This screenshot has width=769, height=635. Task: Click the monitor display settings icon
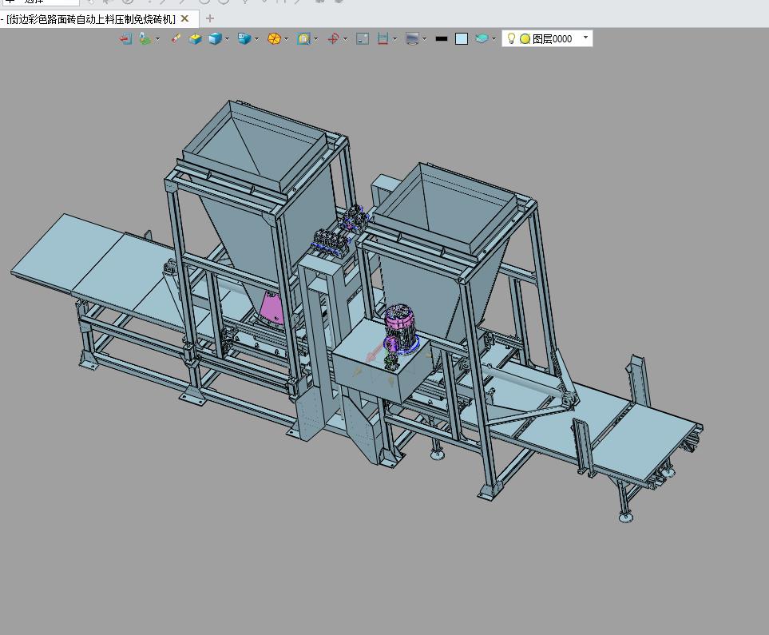[413, 39]
